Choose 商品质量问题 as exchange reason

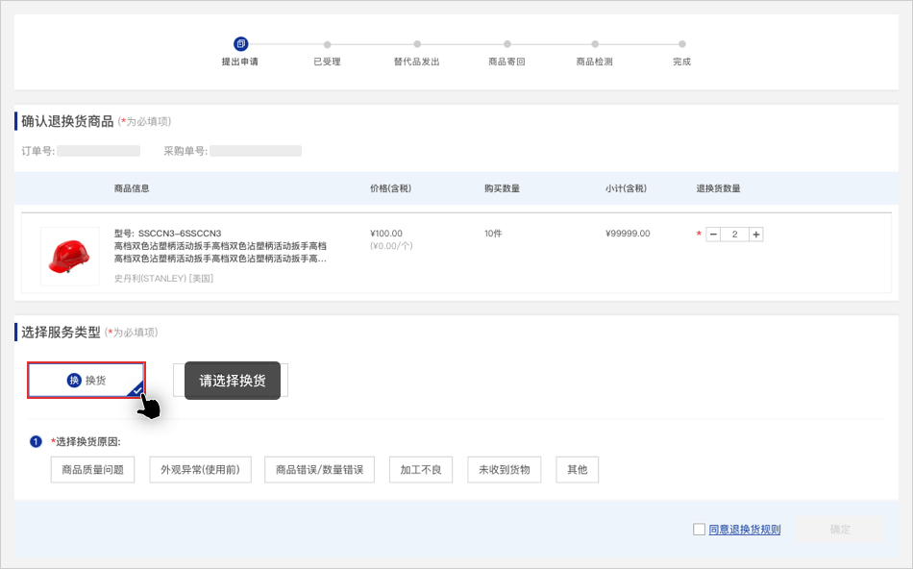point(92,470)
